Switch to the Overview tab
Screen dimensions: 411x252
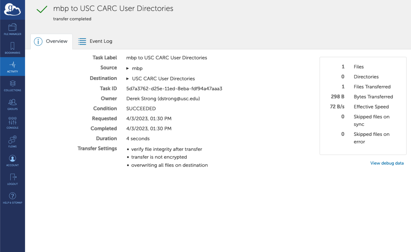[51, 41]
